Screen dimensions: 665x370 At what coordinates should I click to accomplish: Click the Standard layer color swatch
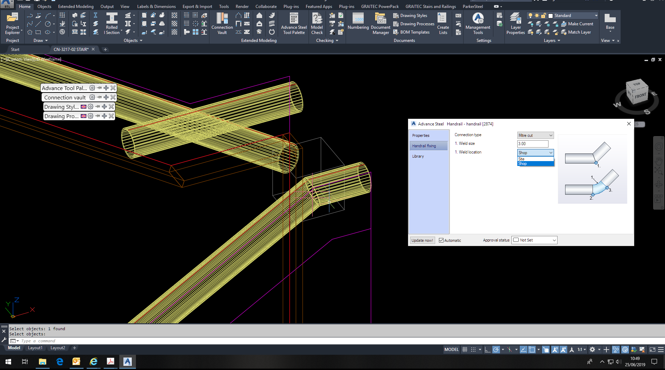point(551,15)
